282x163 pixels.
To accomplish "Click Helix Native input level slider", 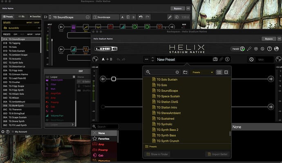I will pyautogui.click(x=52, y=40).
